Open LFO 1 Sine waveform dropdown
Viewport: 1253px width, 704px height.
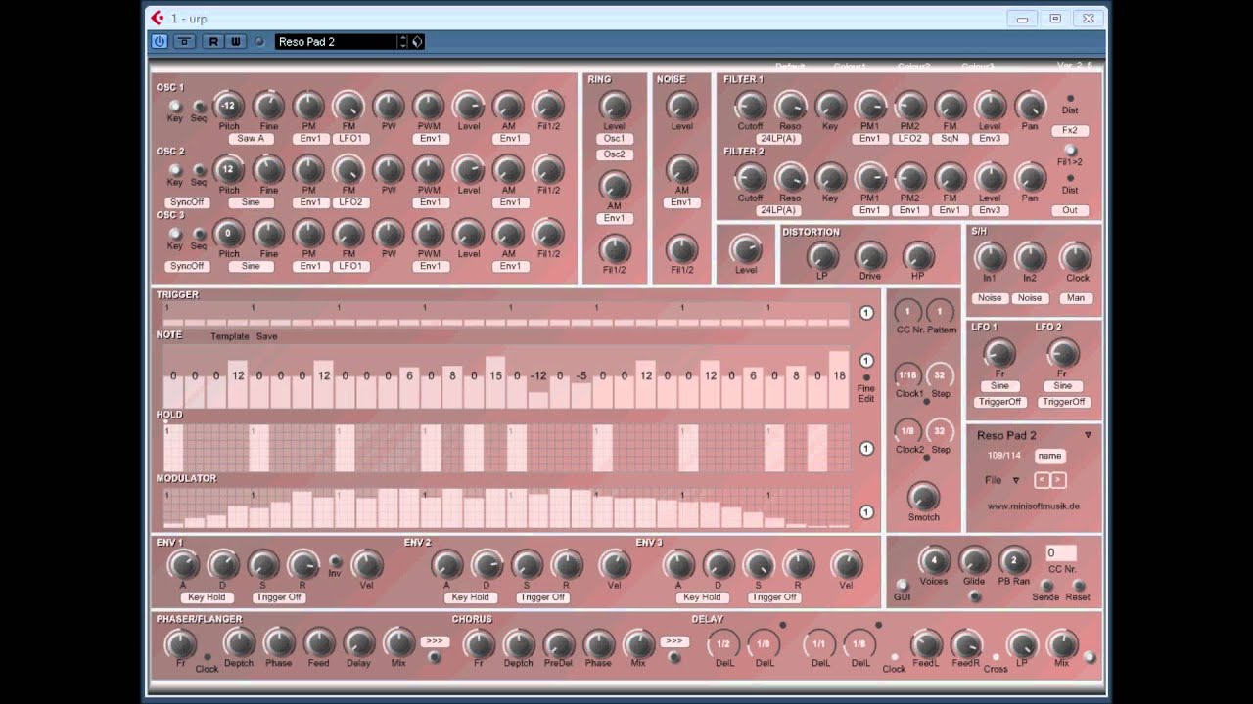click(x=999, y=386)
